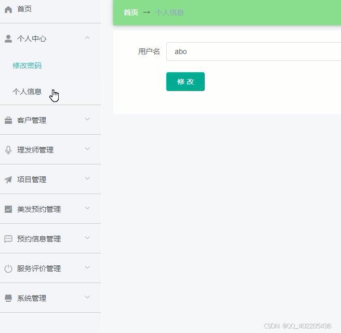Click the monitor icon for 系统管理
Image resolution: width=341 pixels, height=333 pixels.
pyautogui.click(x=8, y=298)
